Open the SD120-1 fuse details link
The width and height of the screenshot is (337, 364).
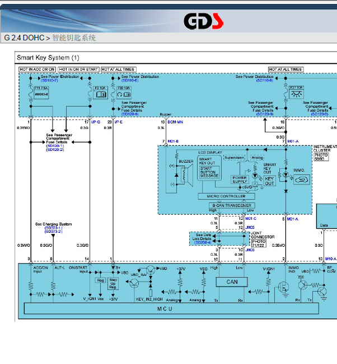pyautogui.click(x=55, y=146)
